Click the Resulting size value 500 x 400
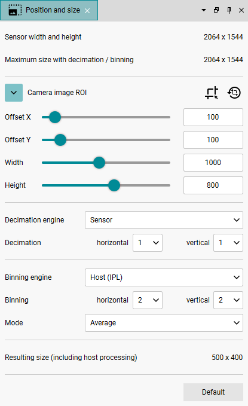Viewport: 248px width, 406px height. [x=227, y=358]
